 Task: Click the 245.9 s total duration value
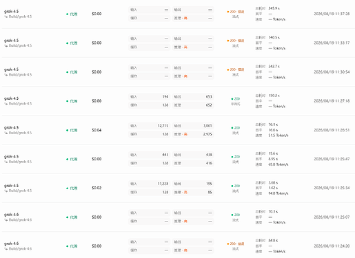pos(274,8)
